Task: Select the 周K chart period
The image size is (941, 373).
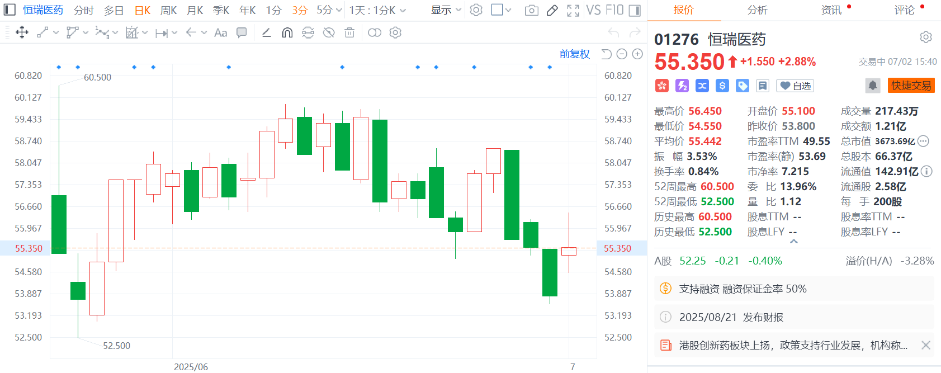Action: pos(168,10)
